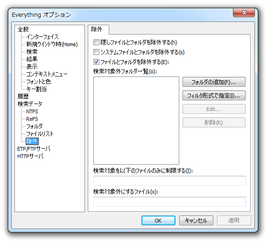Select highlighted 除外 tree item

coord(32,141)
